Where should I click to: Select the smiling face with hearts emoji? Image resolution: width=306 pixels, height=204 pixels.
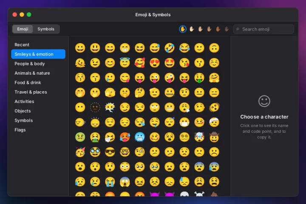[140, 63]
